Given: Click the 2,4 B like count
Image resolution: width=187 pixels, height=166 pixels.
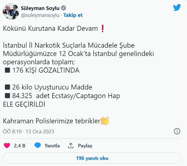Looking at the screenshot, I should click(x=20, y=146).
